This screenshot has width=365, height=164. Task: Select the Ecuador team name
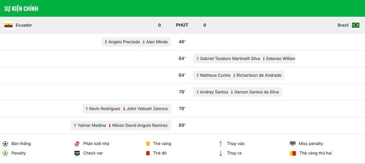[x=24, y=25]
